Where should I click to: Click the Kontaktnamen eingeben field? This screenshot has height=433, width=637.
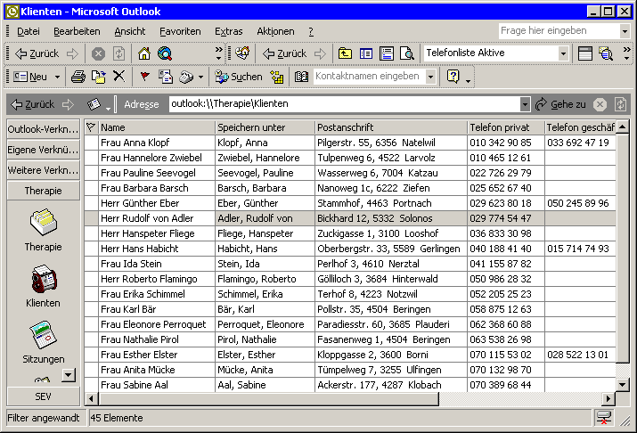(x=369, y=77)
